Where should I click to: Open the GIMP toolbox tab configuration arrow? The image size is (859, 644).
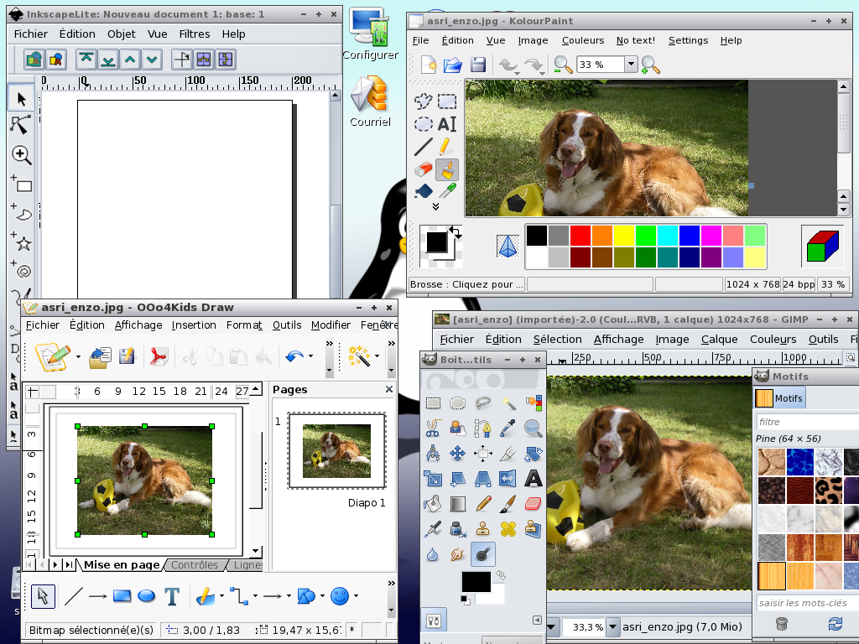[537, 620]
